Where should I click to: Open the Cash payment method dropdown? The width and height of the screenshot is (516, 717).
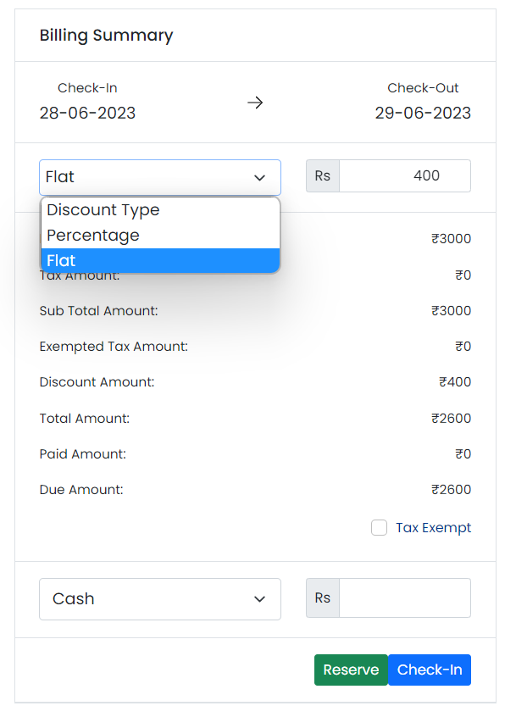click(x=159, y=599)
